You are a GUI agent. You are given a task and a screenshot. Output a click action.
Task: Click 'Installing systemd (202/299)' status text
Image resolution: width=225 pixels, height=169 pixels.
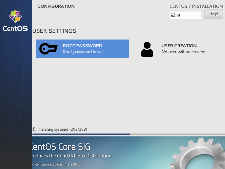(x=63, y=129)
